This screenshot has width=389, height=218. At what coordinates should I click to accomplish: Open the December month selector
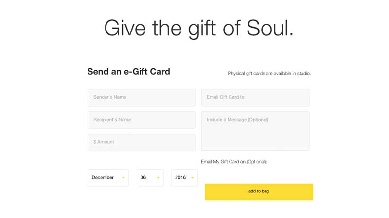(108, 177)
